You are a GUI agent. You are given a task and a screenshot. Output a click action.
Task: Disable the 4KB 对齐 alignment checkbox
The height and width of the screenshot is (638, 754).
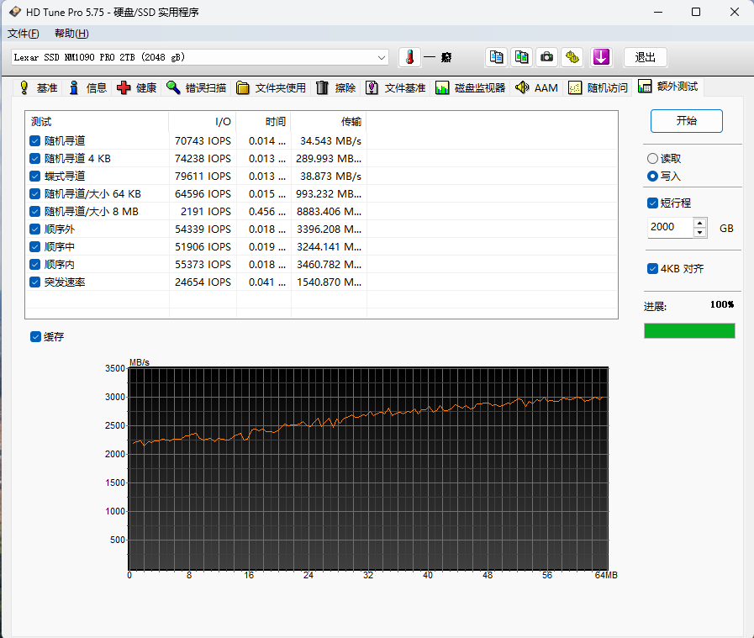pos(653,269)
